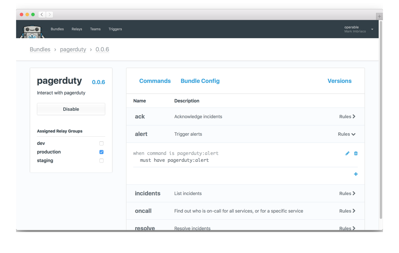The width and height of the screenshot is (399, 253).
Task: Expand Rules for the oncall command
Action: [x=347, y=211]
